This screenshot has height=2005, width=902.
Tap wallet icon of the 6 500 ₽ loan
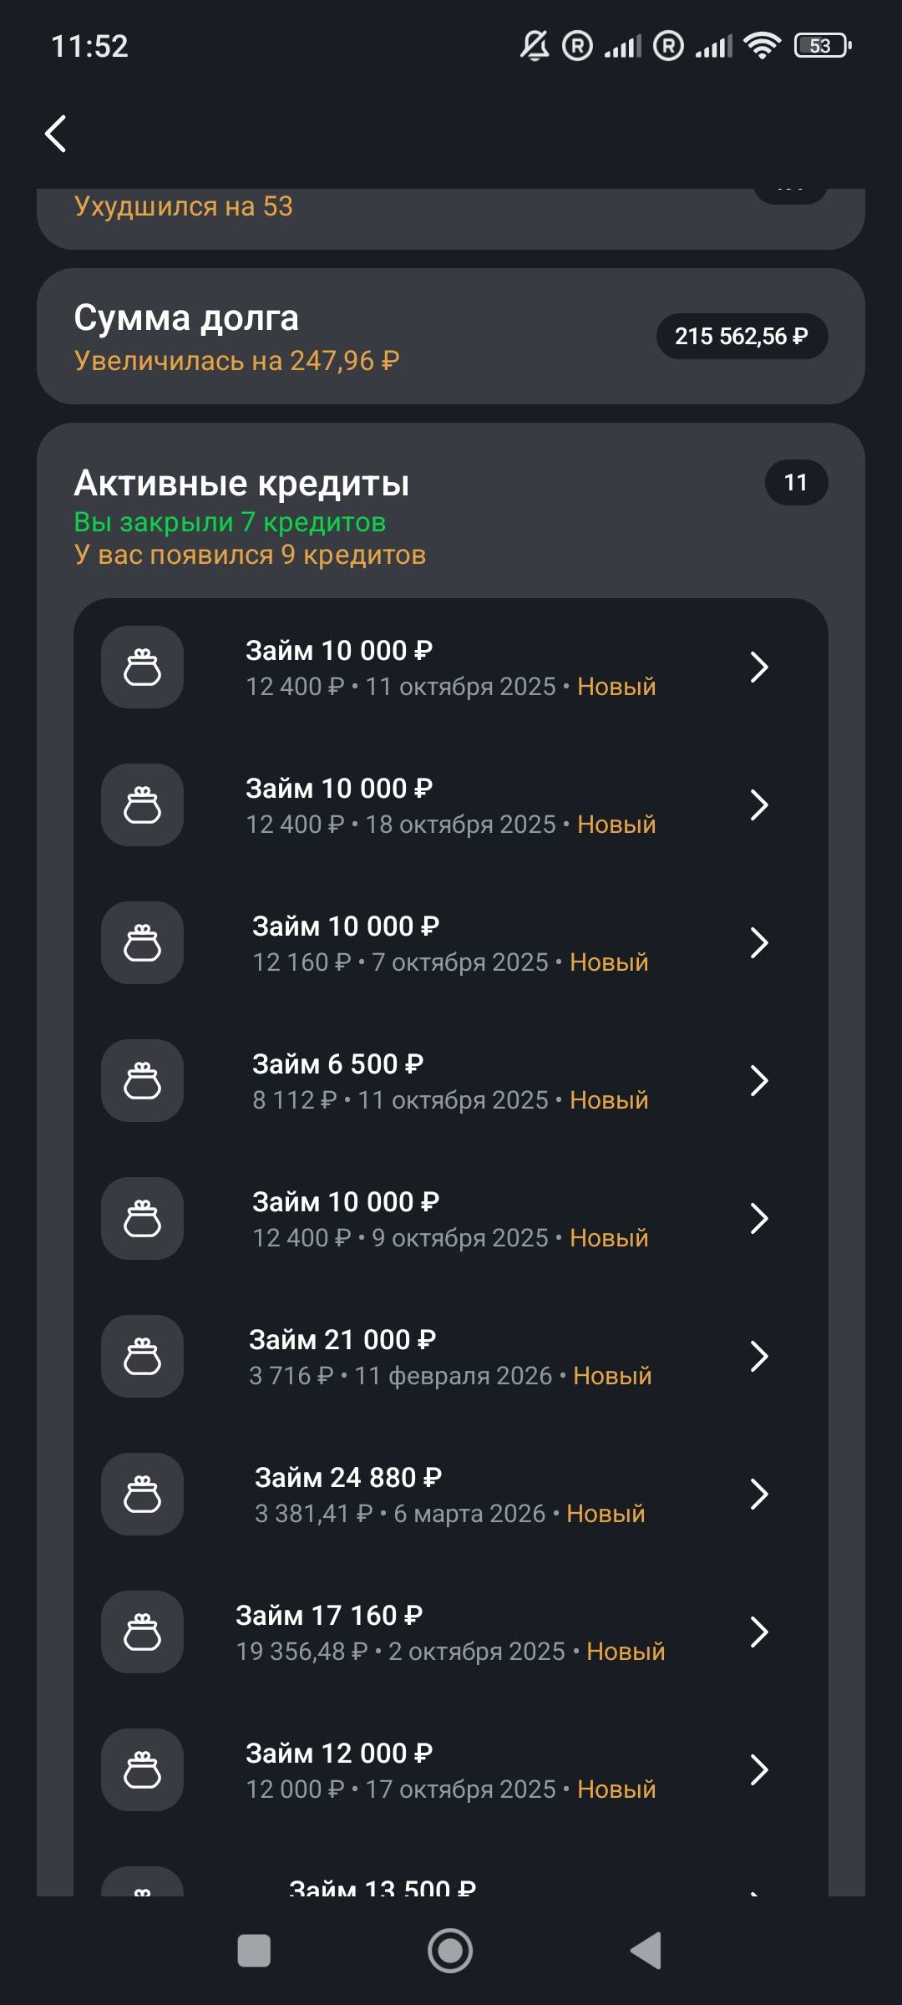[142, 1081]
